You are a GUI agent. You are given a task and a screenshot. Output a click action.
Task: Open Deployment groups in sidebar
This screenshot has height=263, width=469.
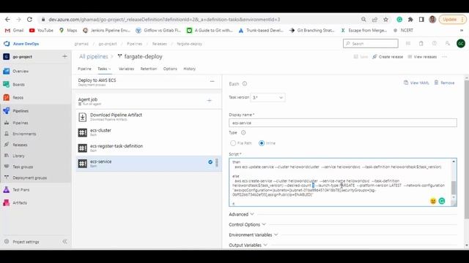click(29, 178)
